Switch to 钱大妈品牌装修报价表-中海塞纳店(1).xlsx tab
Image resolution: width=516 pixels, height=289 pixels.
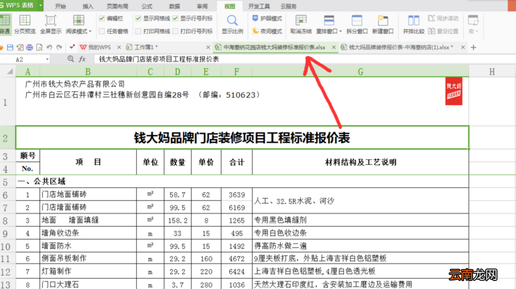[x=398, y=47]
